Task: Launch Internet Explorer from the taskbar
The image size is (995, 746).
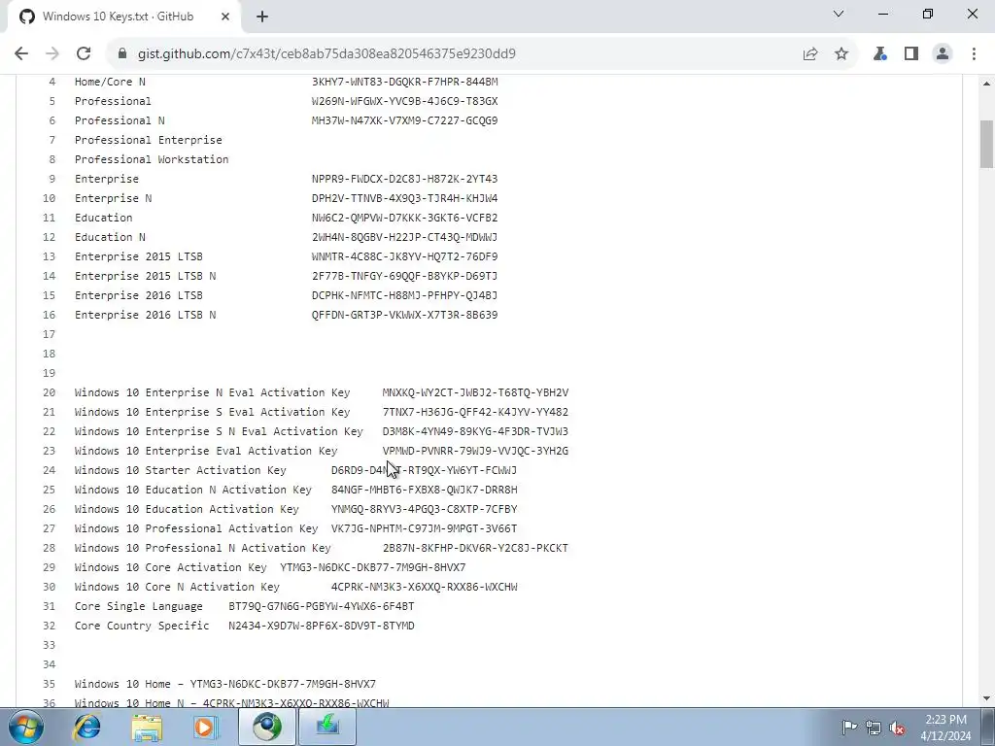Action: pyautogui.click(x=86, y=727)
